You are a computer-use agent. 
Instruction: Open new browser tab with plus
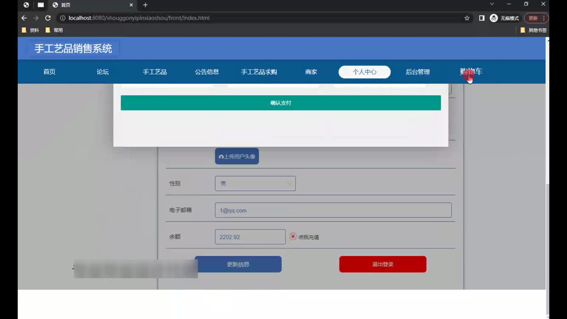[145, 5]
